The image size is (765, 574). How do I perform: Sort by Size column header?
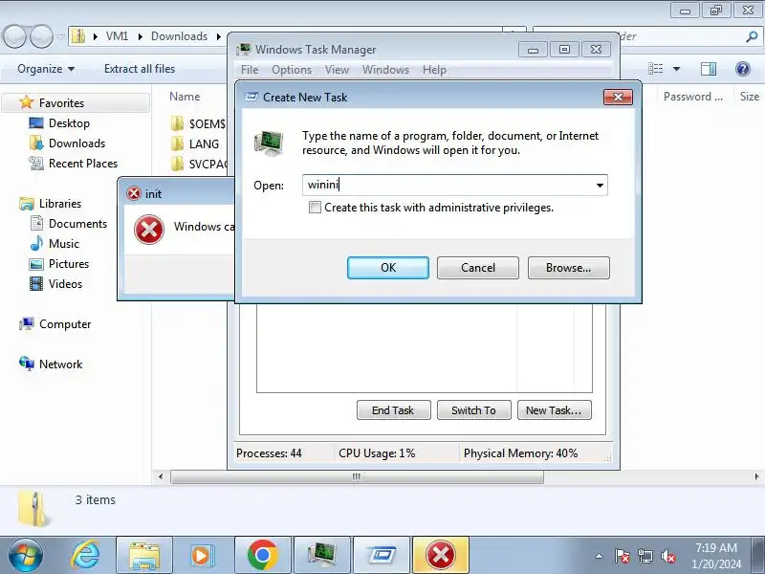pyautogui.click(x=750, y=97)
